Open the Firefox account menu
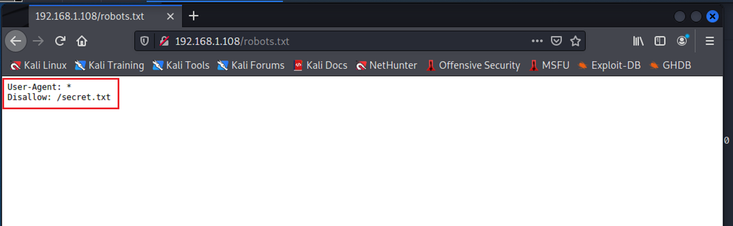 click(x=682, y=41)
